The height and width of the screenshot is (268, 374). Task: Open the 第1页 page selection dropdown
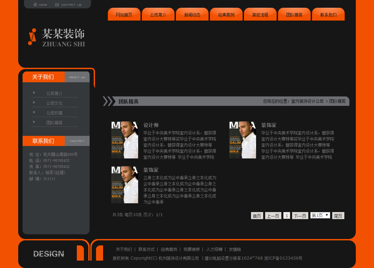pyautogui.click(x=320, y=215)
